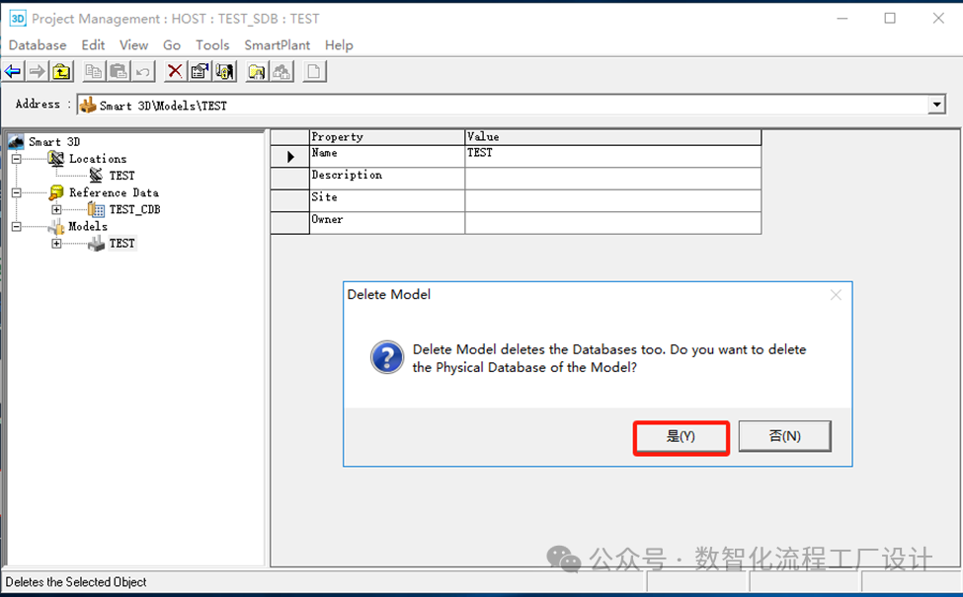Click the grayed New Permission Group icon
Screen dimensions: 963x597
coord(281,72)
